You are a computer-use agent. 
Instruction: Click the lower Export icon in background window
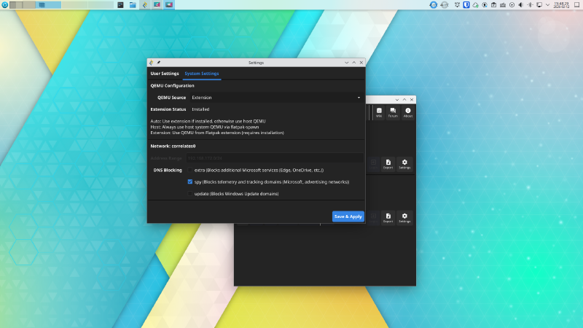pos(388,218)
